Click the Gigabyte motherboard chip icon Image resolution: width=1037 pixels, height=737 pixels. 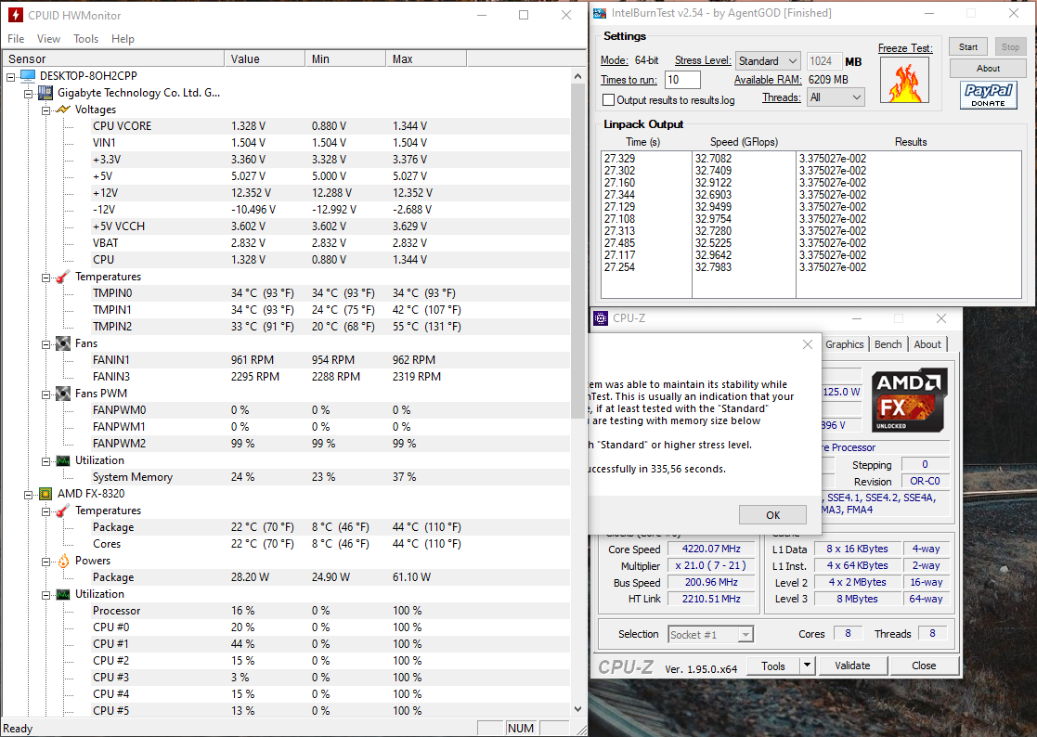click(45, 93)
